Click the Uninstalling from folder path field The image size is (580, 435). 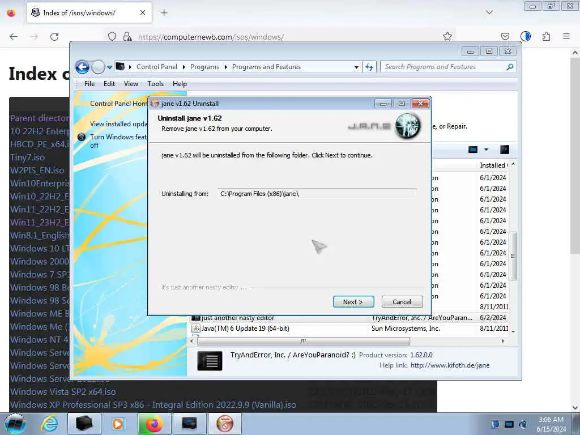pyautogui.click(x=317, y=194)
